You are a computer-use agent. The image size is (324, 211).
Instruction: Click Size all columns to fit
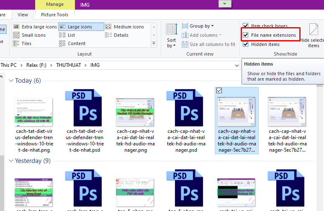coord(208,44)
